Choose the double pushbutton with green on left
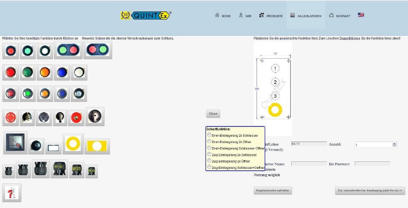The height and width of the screenshot is (208, 408). (68, 50)
